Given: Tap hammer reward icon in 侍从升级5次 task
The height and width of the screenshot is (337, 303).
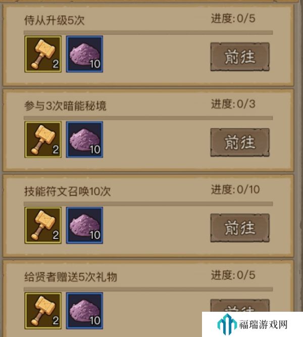Looking at the screenshot, I should tap(43, 54).
